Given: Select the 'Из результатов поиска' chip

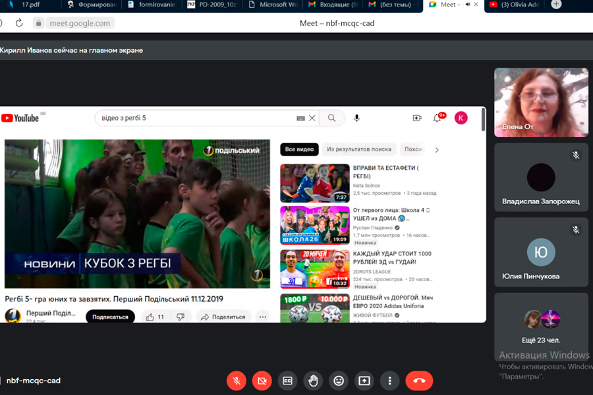Looking at the screenshot, I should tap(359, 149).
